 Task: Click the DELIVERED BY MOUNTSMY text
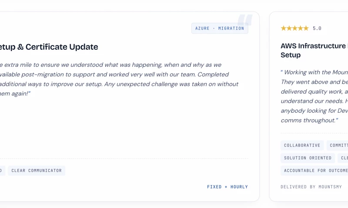click(x=311, y=187)
